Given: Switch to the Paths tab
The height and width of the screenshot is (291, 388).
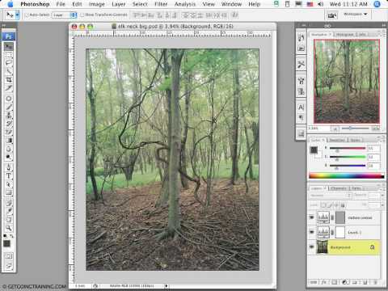Looking at the screenshot, I should 356,188.
